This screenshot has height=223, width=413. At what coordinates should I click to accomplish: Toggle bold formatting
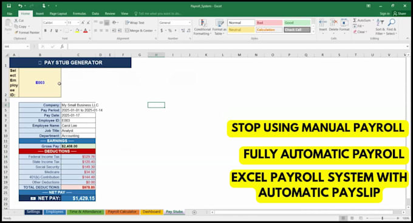point(46,30)
